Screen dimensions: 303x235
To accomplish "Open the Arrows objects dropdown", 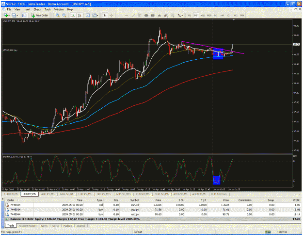I will [180, 15].
